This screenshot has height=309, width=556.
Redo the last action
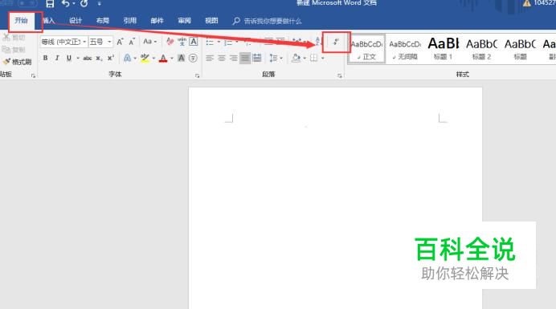point(84,4)
